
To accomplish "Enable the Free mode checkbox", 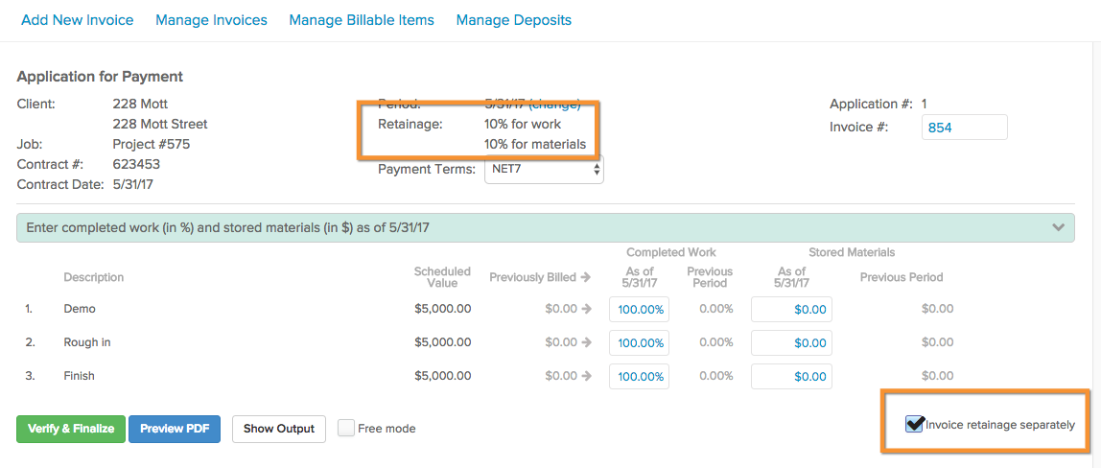I will (345, 428).
